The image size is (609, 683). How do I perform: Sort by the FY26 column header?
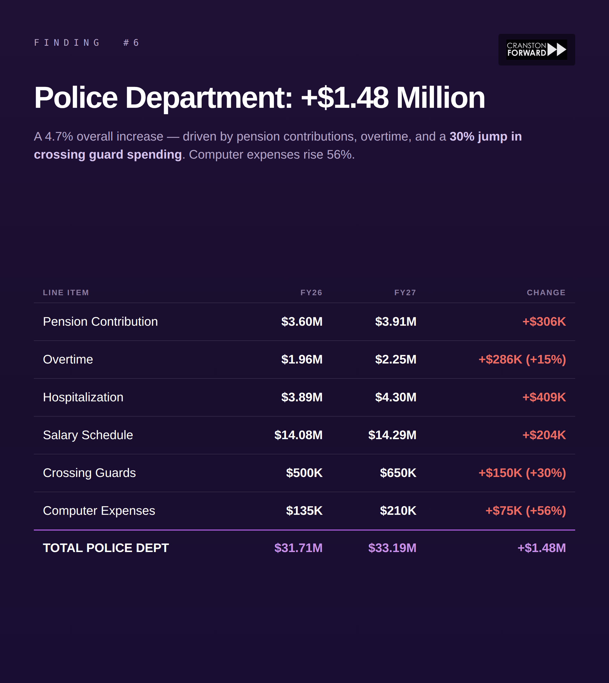pos(312,292)
